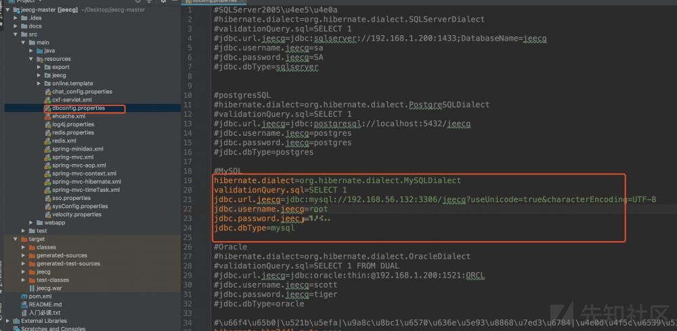The height and width of the screenshot is (331, 677).
Task: Click the test-classes folder icon
Action: pos(32,280)
